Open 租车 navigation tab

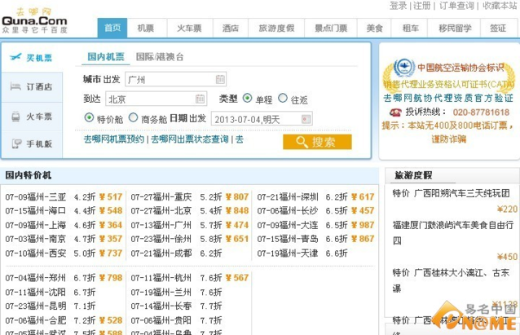tap(410, 29)
